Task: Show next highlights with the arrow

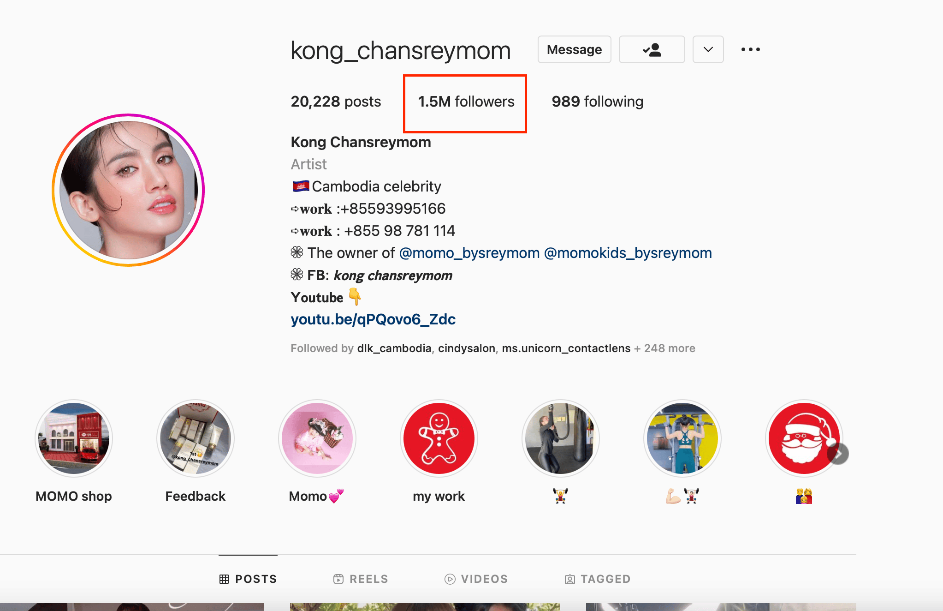Action: point(838,454)
